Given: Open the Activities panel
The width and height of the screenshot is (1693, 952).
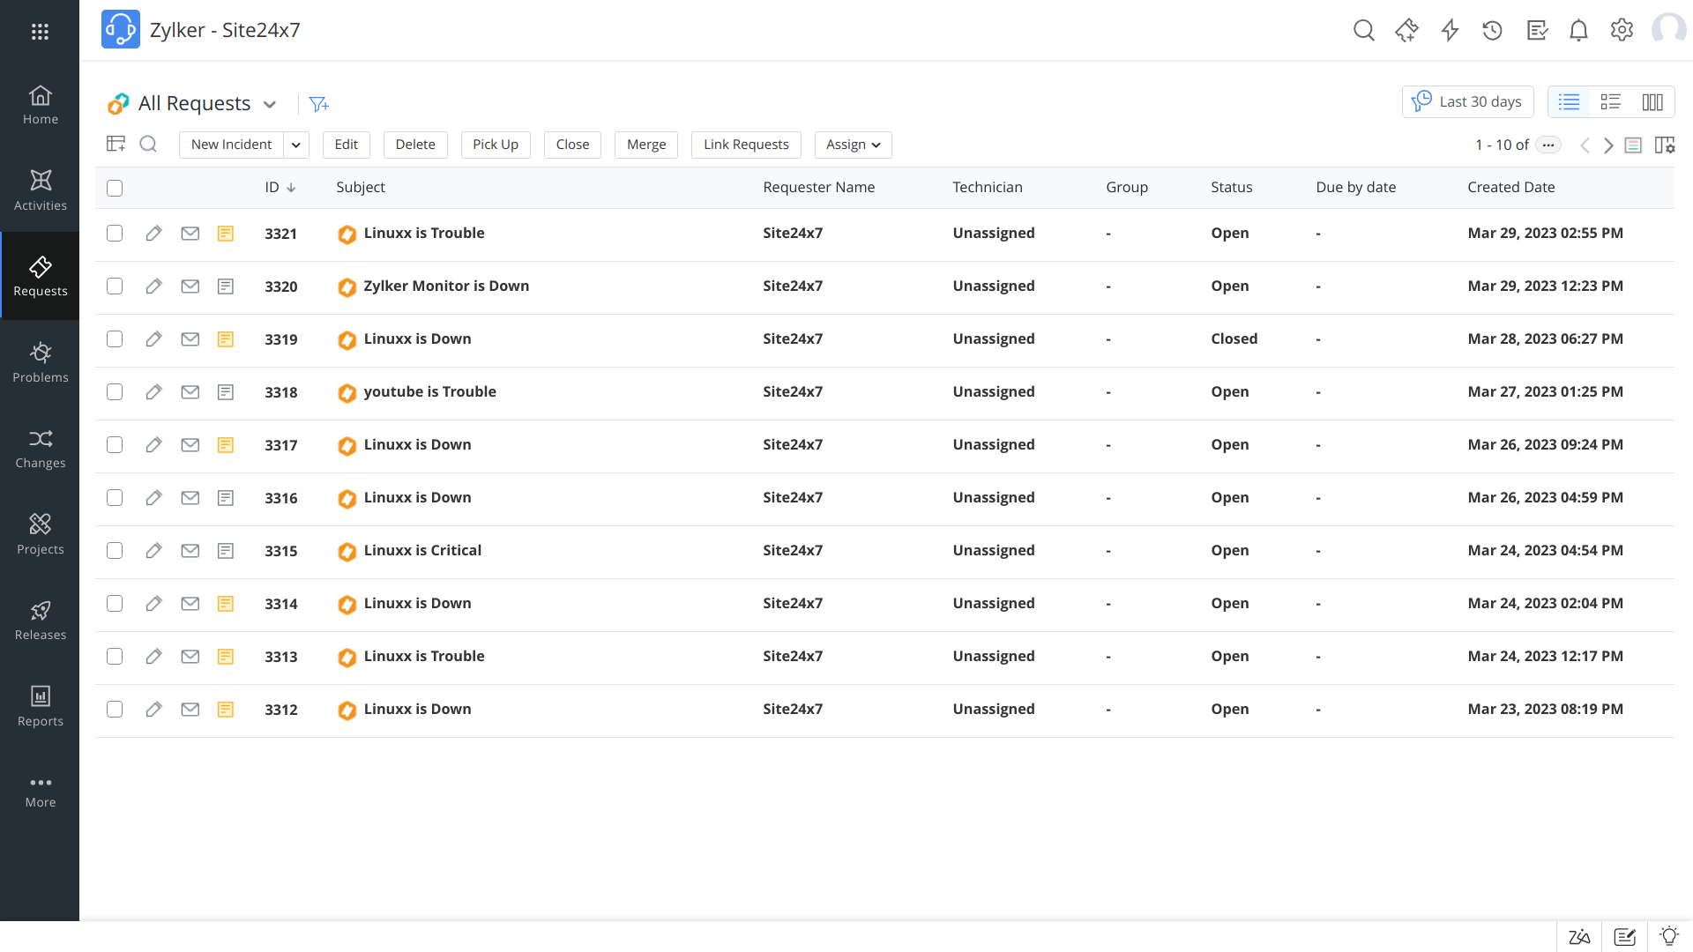Looking at the screenshot, I should click(40, 190).
